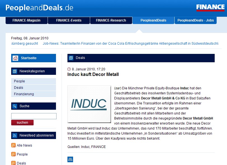The image size is (227, 165).
Task: Click the magnifier icon in Suche header
Action: pos(15,106)
